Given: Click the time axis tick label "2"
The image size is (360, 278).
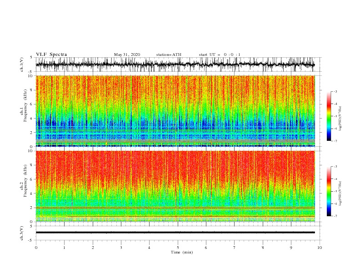Looking at the screenshot, I should tap(93, 248).
